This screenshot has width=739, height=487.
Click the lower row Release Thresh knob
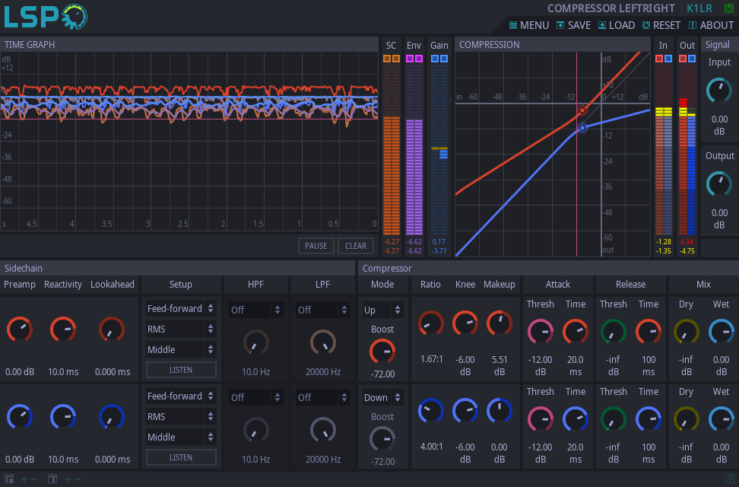(613, 419)
